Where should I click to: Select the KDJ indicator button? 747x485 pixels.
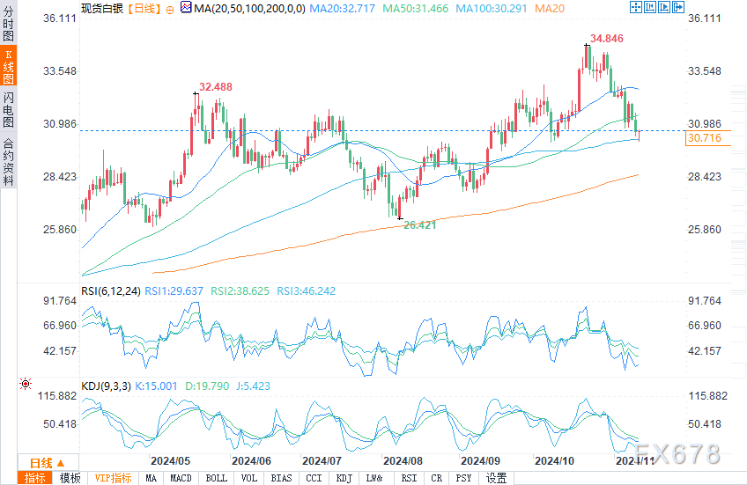pyautogui.click(x=344, y=478)
